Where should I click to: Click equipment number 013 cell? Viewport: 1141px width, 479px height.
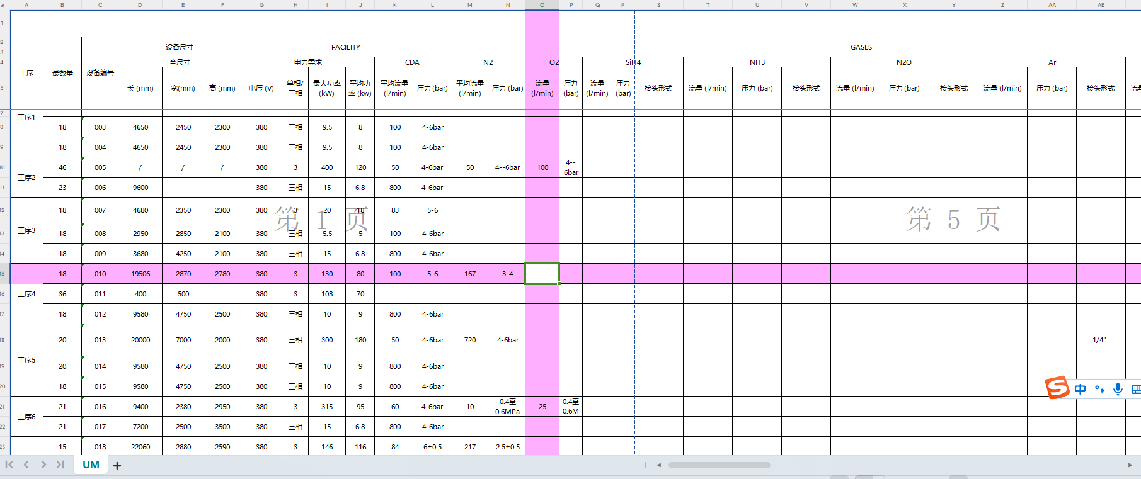[x=100, y=340]
